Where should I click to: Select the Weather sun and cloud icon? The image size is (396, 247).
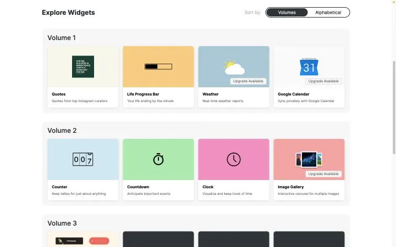pos(234,67)
